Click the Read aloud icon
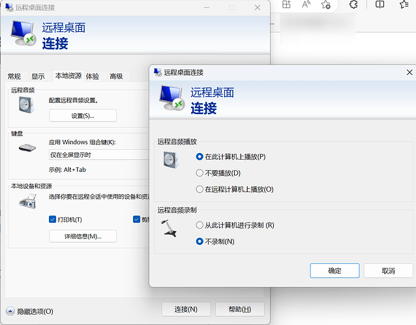The height and width of the screenshot is (325, 416). [306, 5]
